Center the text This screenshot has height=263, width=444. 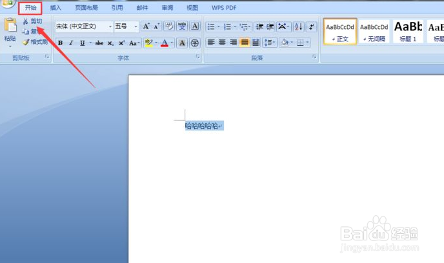click(222, 43)
